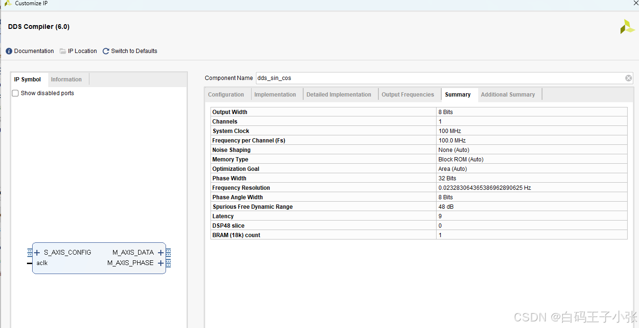
Task: Click the DDS Compiler (6.0) heading
Action: pos(39,27)
